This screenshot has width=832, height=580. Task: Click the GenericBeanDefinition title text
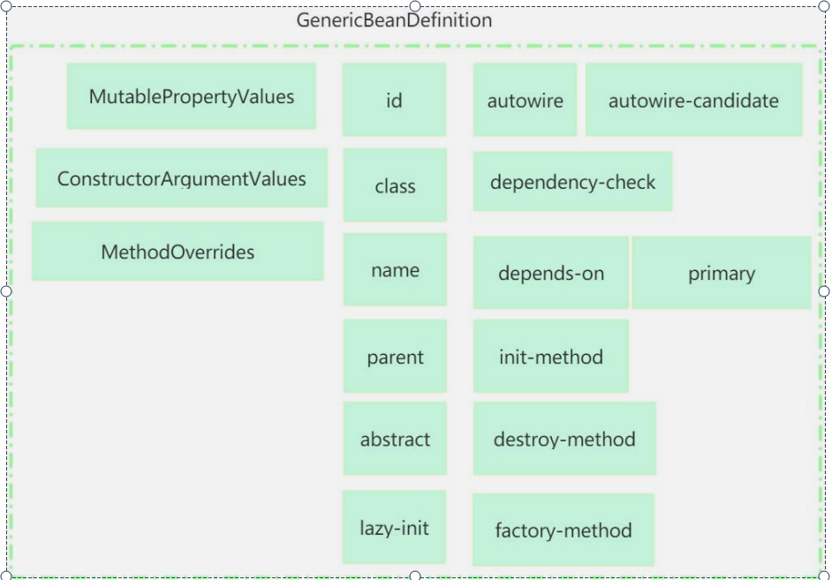pyautogui.click(x=394, y=20)
